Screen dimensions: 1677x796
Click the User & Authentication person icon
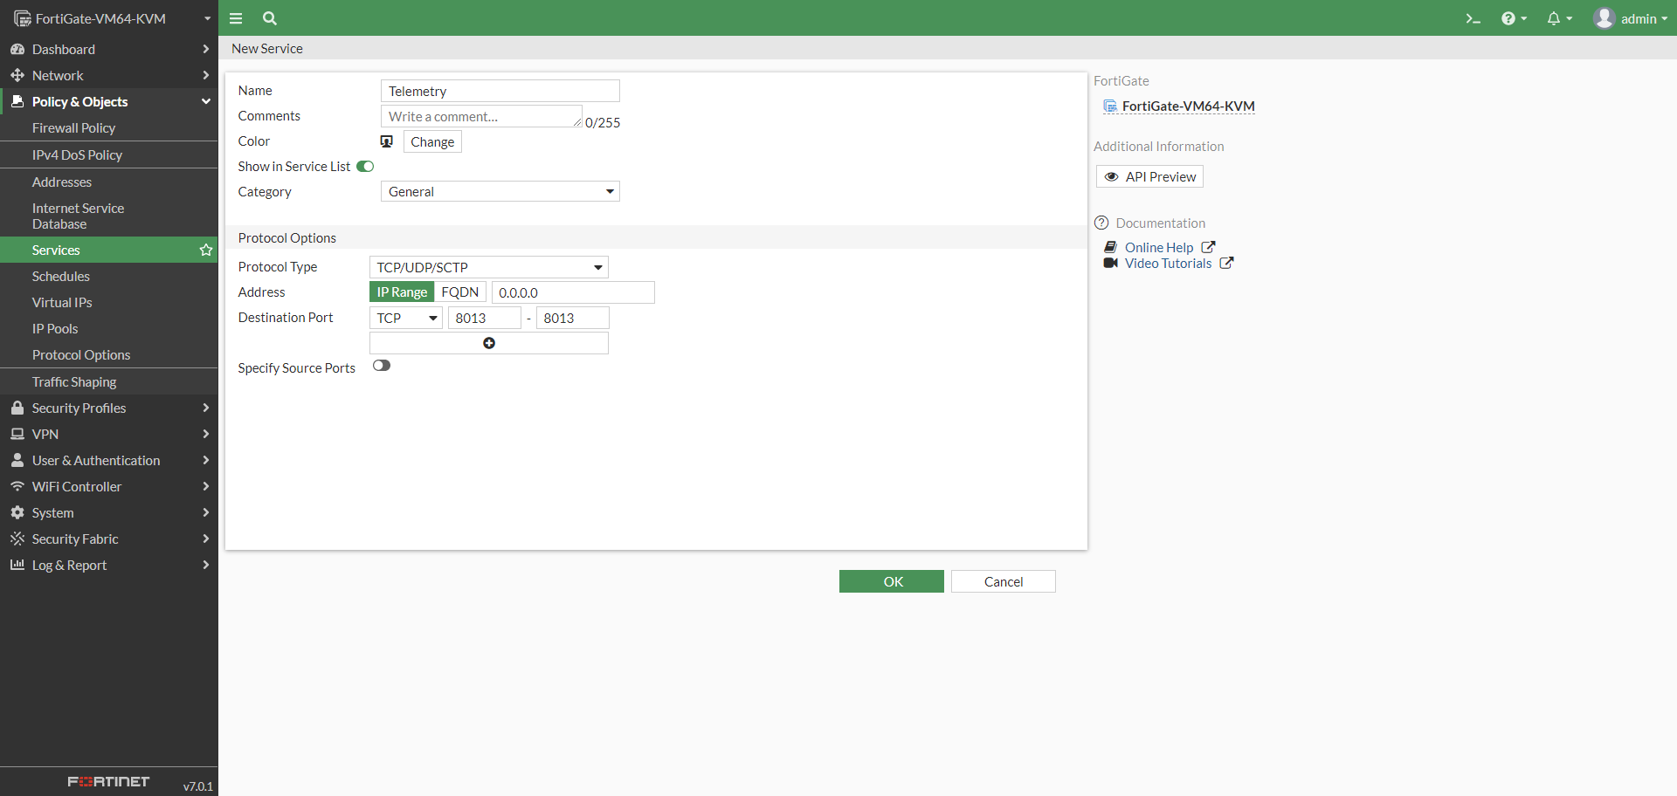tap(17, 460)
